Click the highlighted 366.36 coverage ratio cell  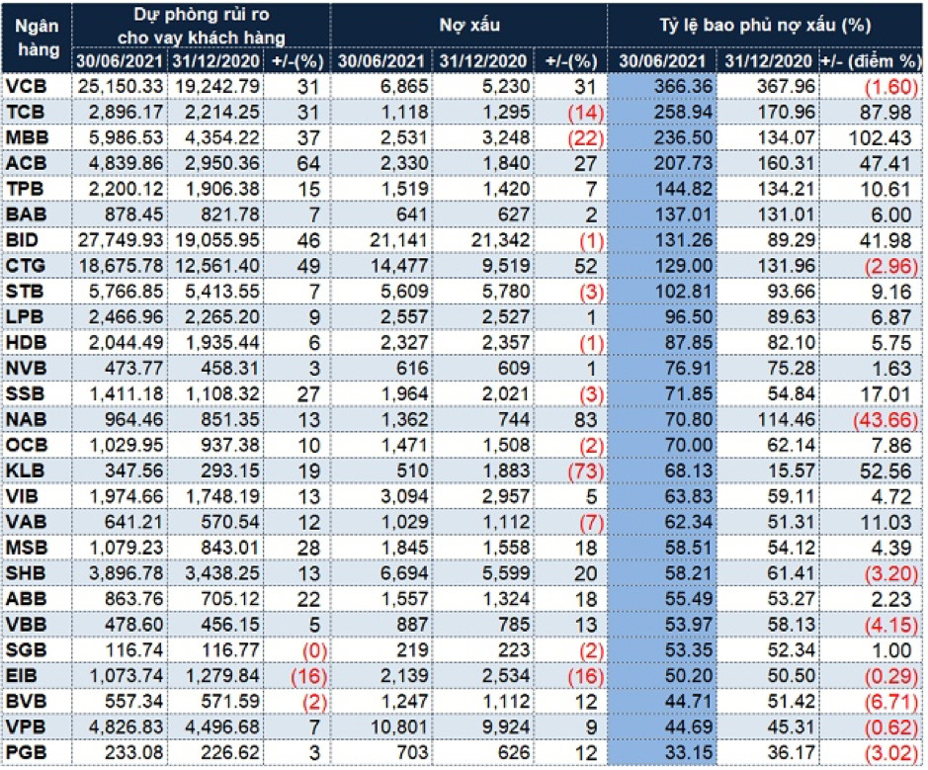(x=662, y=87)
